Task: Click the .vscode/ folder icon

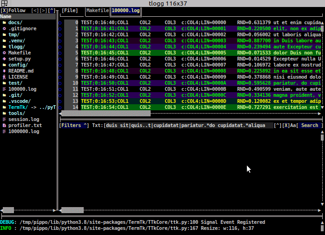Action: [4, 101]
